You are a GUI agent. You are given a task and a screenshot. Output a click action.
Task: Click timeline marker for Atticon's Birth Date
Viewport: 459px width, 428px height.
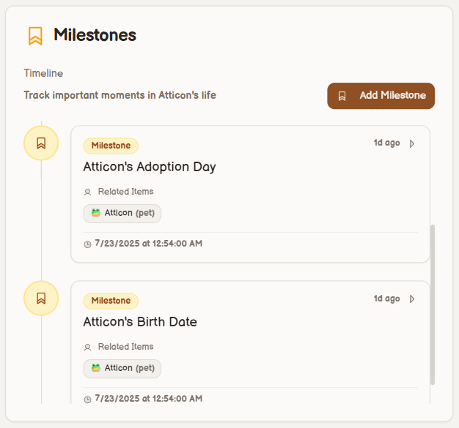tap(41, 298)
